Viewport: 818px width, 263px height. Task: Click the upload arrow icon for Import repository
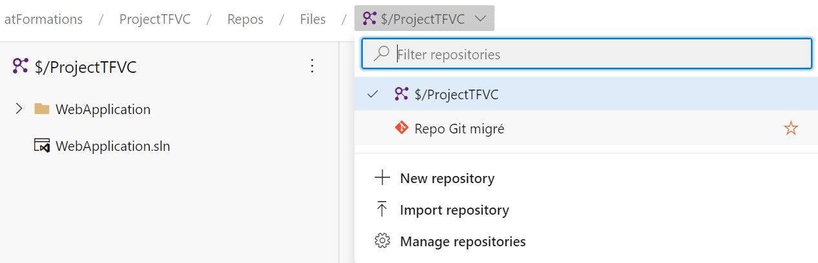(x=382, y=209)
